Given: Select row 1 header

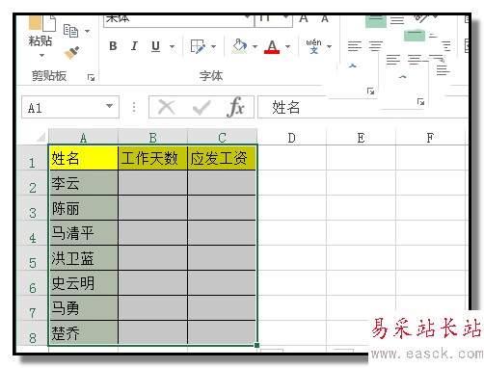Looking at the screenshot, I should coord(32,158).
